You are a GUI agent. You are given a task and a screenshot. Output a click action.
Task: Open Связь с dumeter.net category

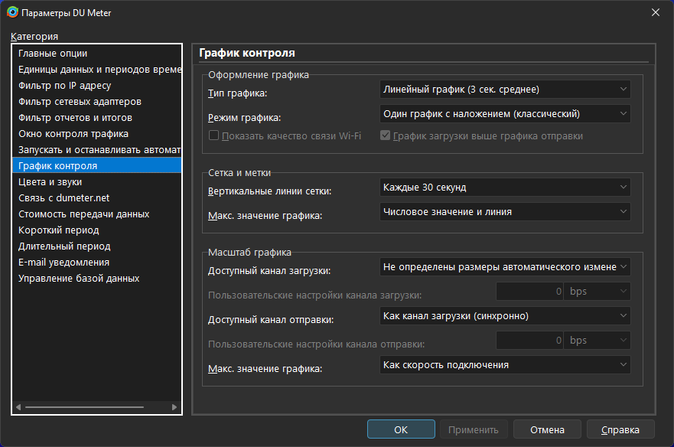pyautogui.click(x=96, y=198)
